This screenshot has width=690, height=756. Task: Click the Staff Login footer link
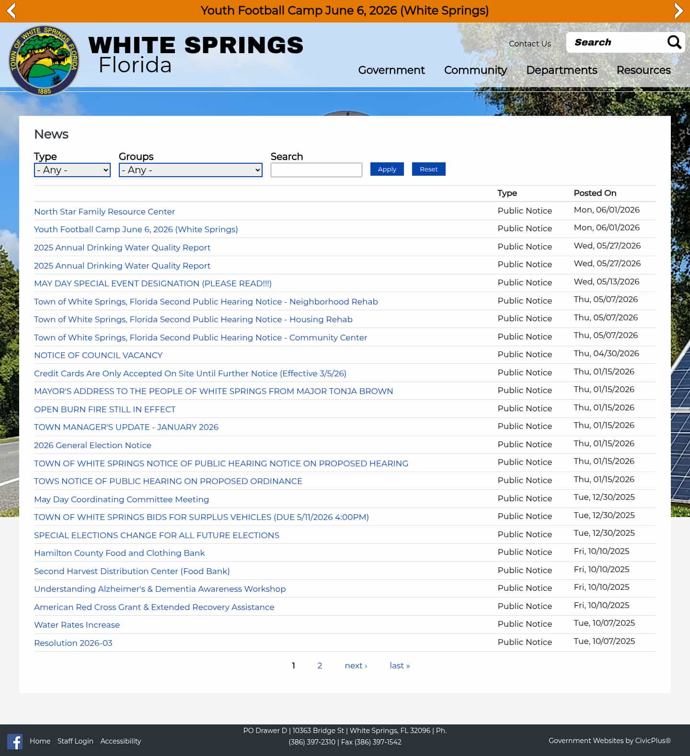click(x=75, y=741)
